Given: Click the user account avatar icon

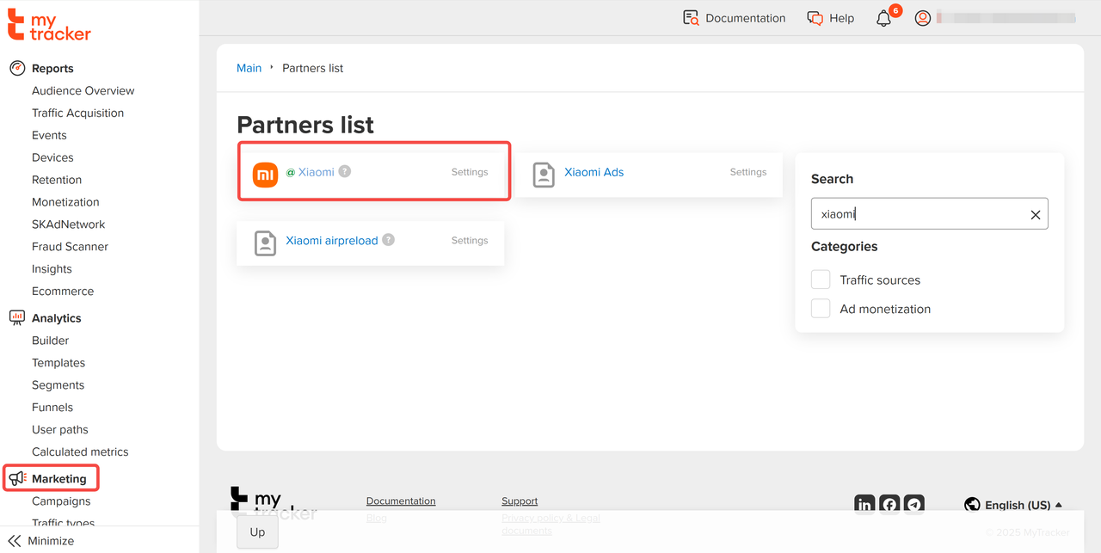Looking at the screenshot, I should pos(923,18).
